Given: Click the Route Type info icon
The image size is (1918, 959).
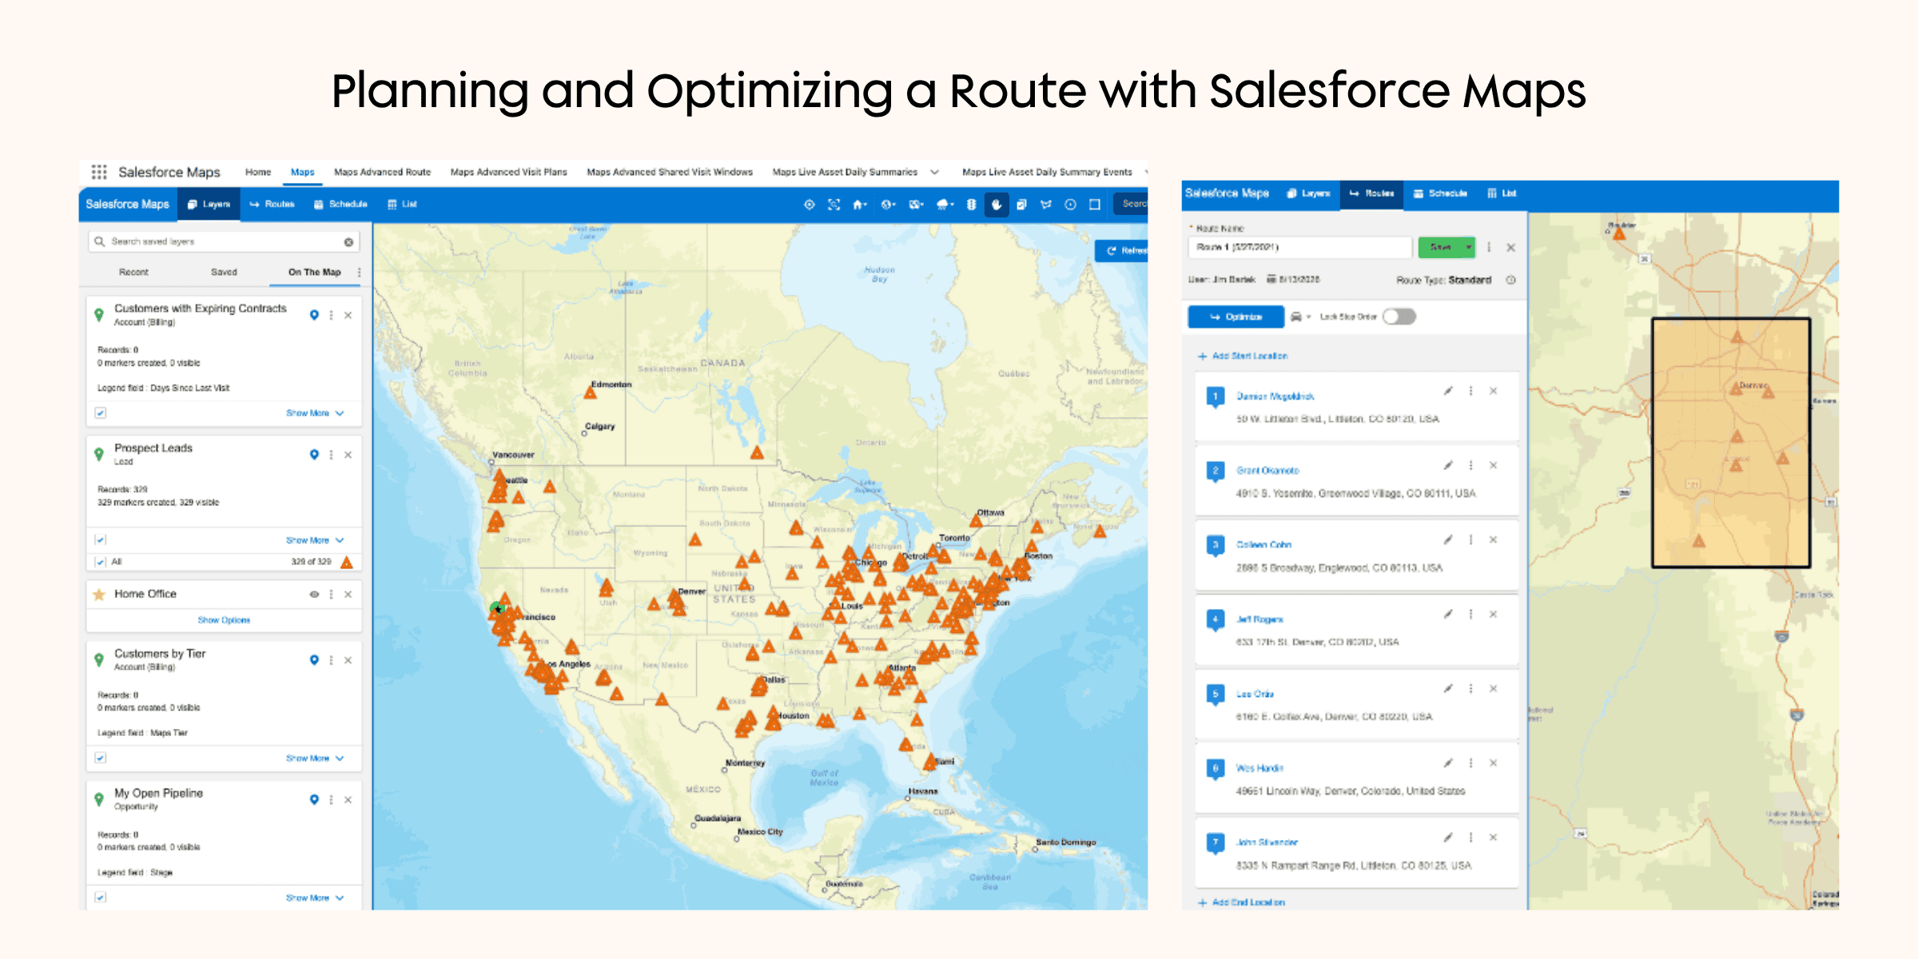Looking at the screenshot, I should click(1510, 281).
